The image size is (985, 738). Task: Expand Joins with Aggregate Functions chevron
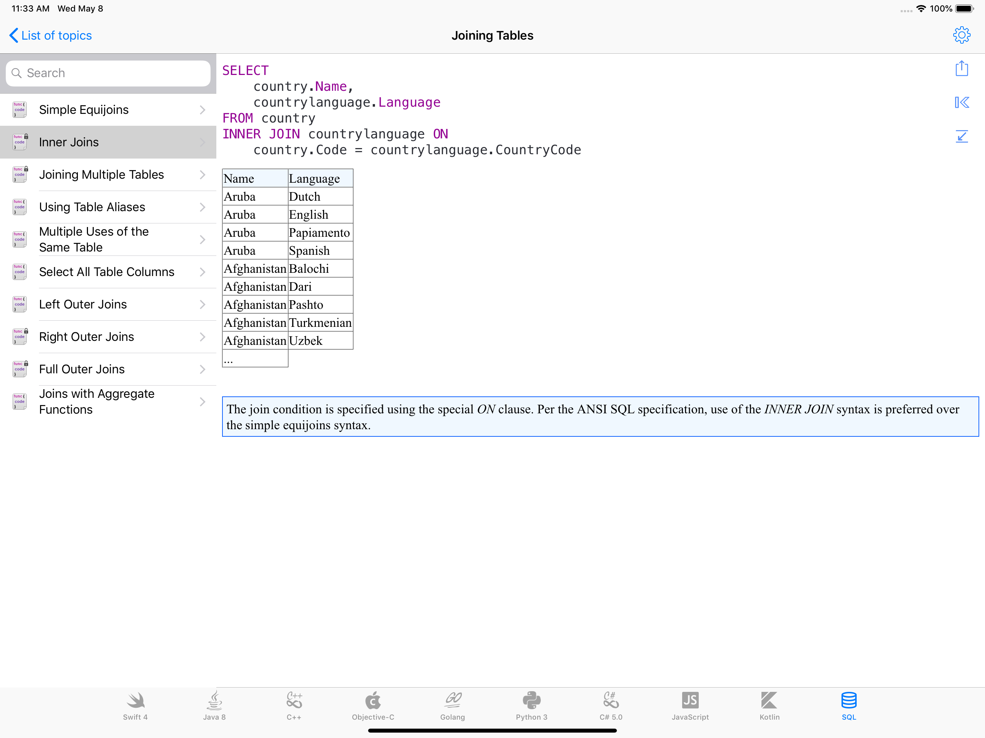coord(202,402)
